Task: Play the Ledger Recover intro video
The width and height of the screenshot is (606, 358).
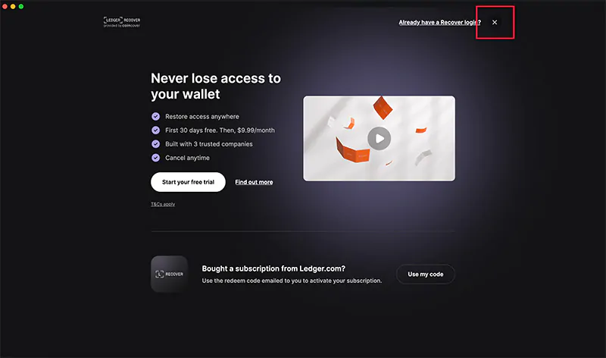Action: click(x=380, y=138)
